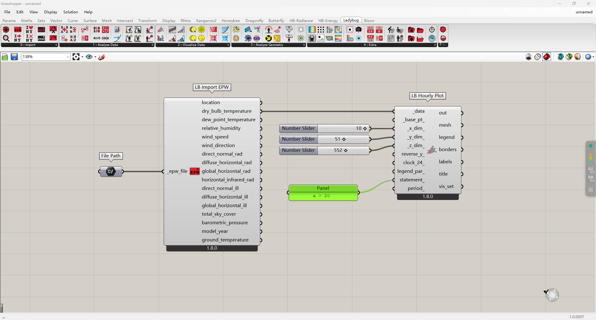Viewport: 596px width, 320px height.
Task: Expand the 1 :: Analyze Data panel
Action: [152, 45]
